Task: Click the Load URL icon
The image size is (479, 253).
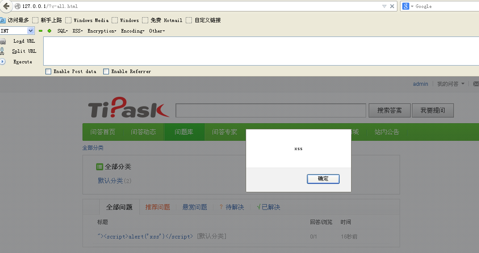Action: pos(3,41)
